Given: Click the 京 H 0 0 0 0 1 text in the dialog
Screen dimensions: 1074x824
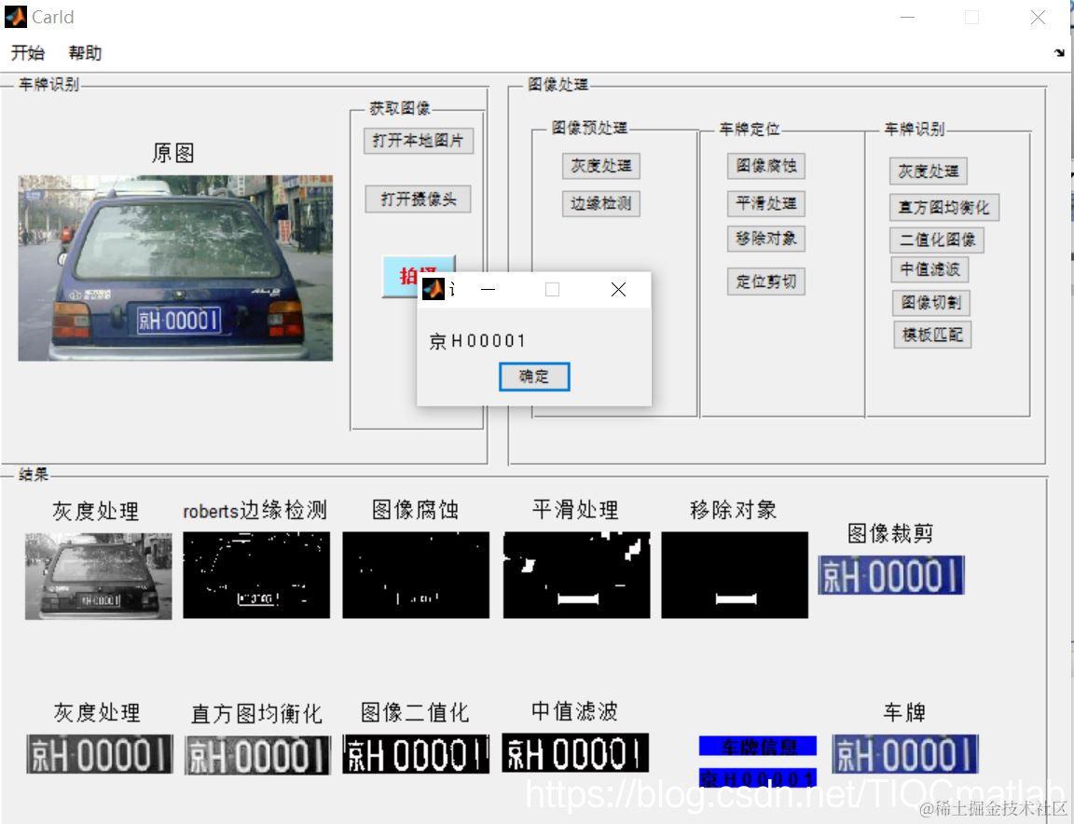Looking at the screenshot, I should (x=476, y=340).
